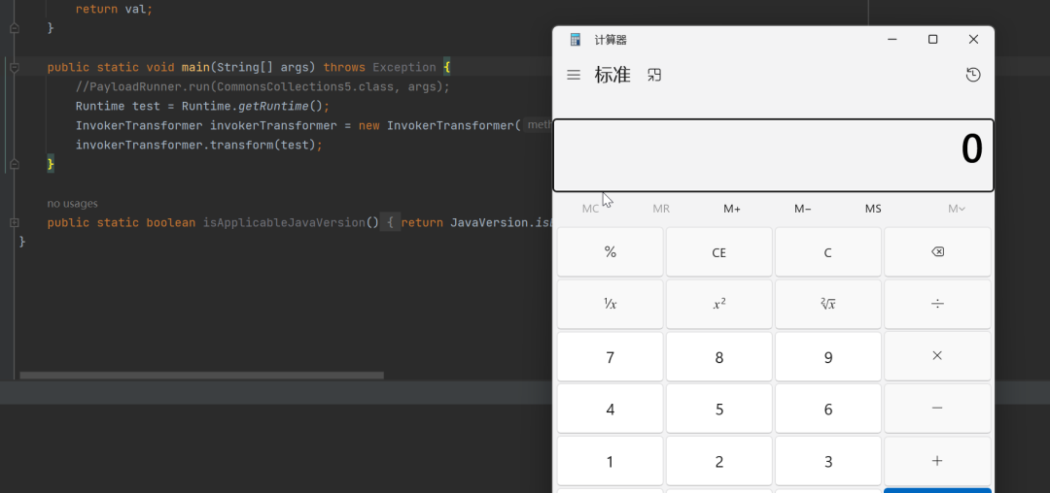Screen dimensions: 1050x493
Task: Click the commented PayloadRunner.run line
Action: (262, 86)
